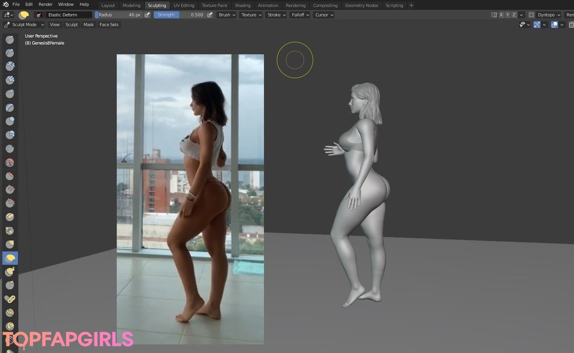The height and width of the screenshot is (353, 574).
Task: Open the Sculpt Mode dropdown
Action: click(x=24, y=24)
